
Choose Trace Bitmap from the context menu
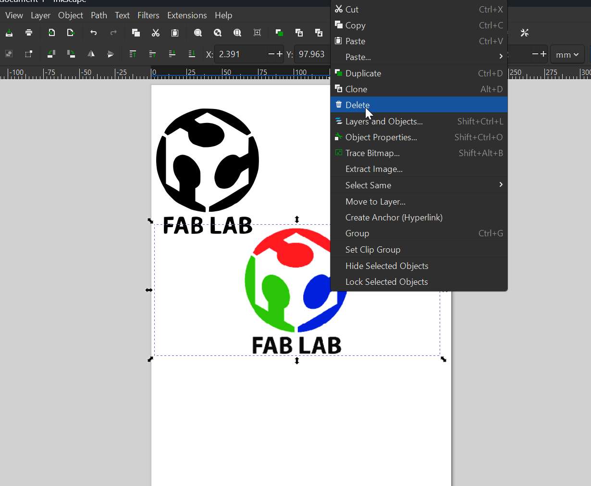click(372, 153)
